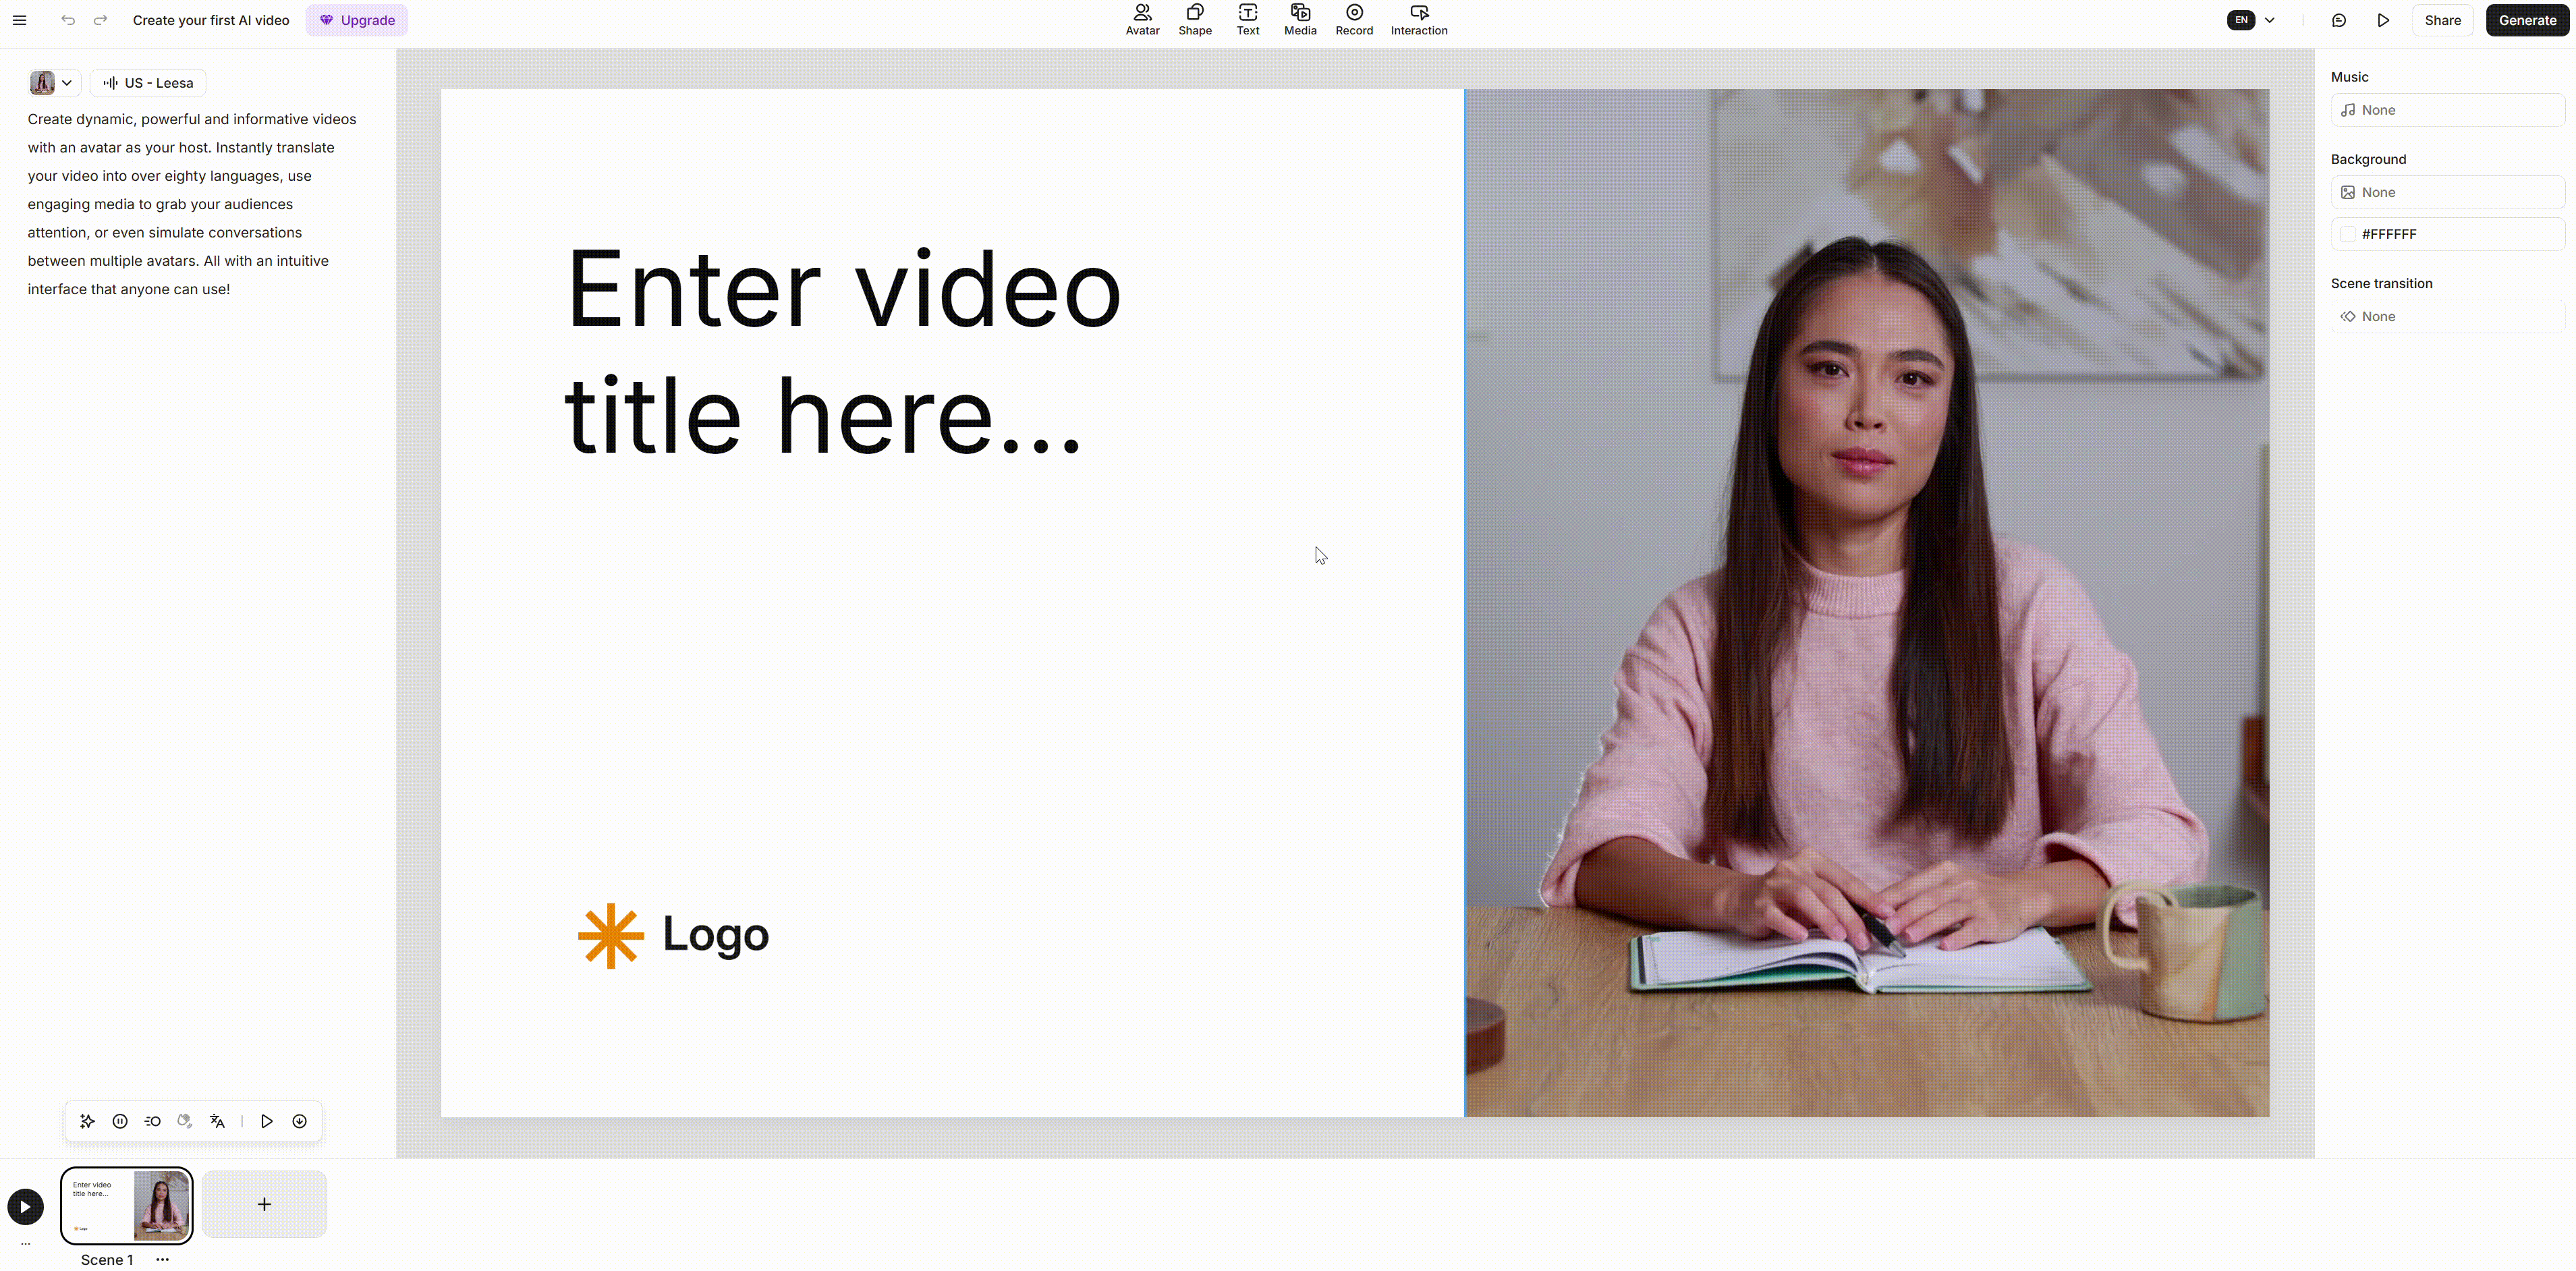Undo the last action
Screen dimensions: 2576x1271
point(68,20)
